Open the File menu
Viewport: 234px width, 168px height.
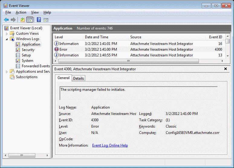[x=8, y=12]
